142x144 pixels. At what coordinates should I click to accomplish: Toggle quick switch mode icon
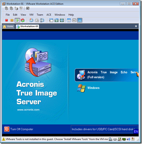62,20
